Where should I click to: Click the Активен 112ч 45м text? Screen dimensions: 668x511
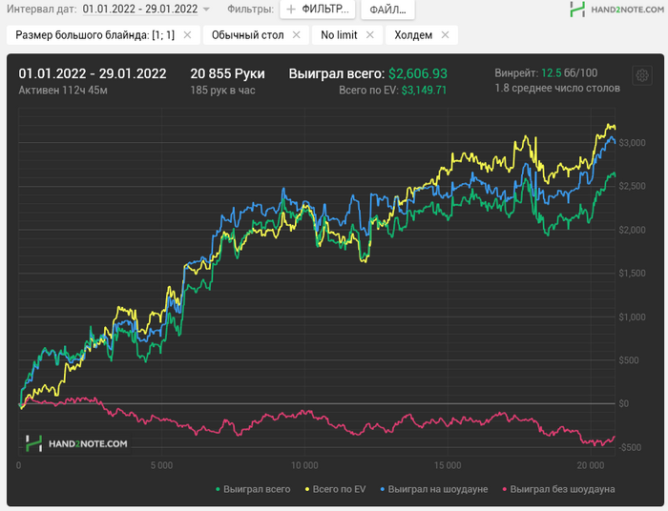(x=63, y=91)
